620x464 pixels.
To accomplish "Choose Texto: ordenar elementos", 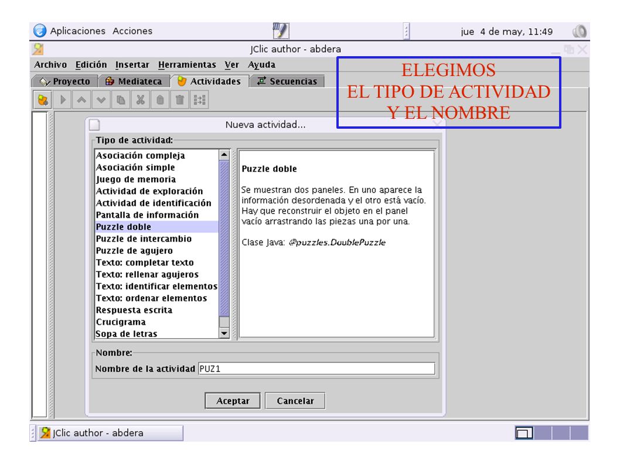I will click(156, 298).
